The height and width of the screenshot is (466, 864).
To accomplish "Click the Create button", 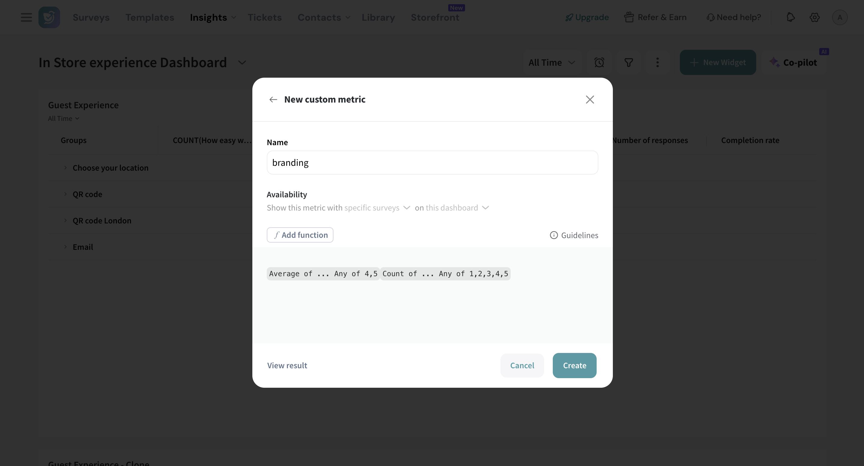I will (574, 366).
